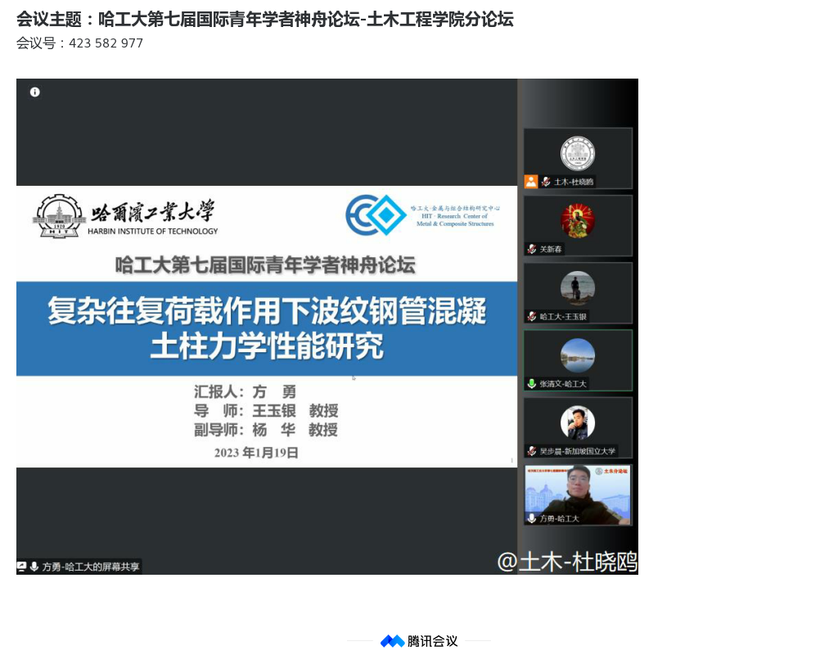Select the 关新春 participant avatar
838x664 pixels.
point(578,221)
